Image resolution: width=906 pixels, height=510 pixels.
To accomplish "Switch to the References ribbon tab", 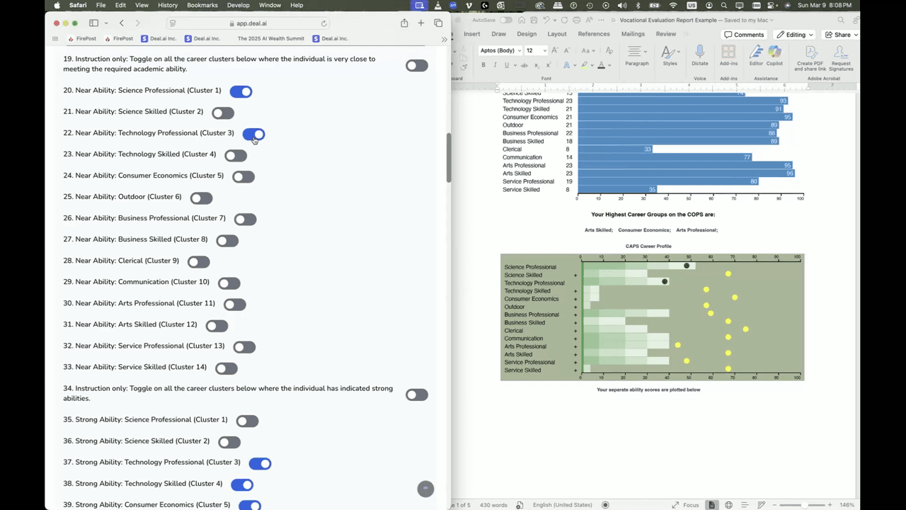I will [x=593, y=34].
